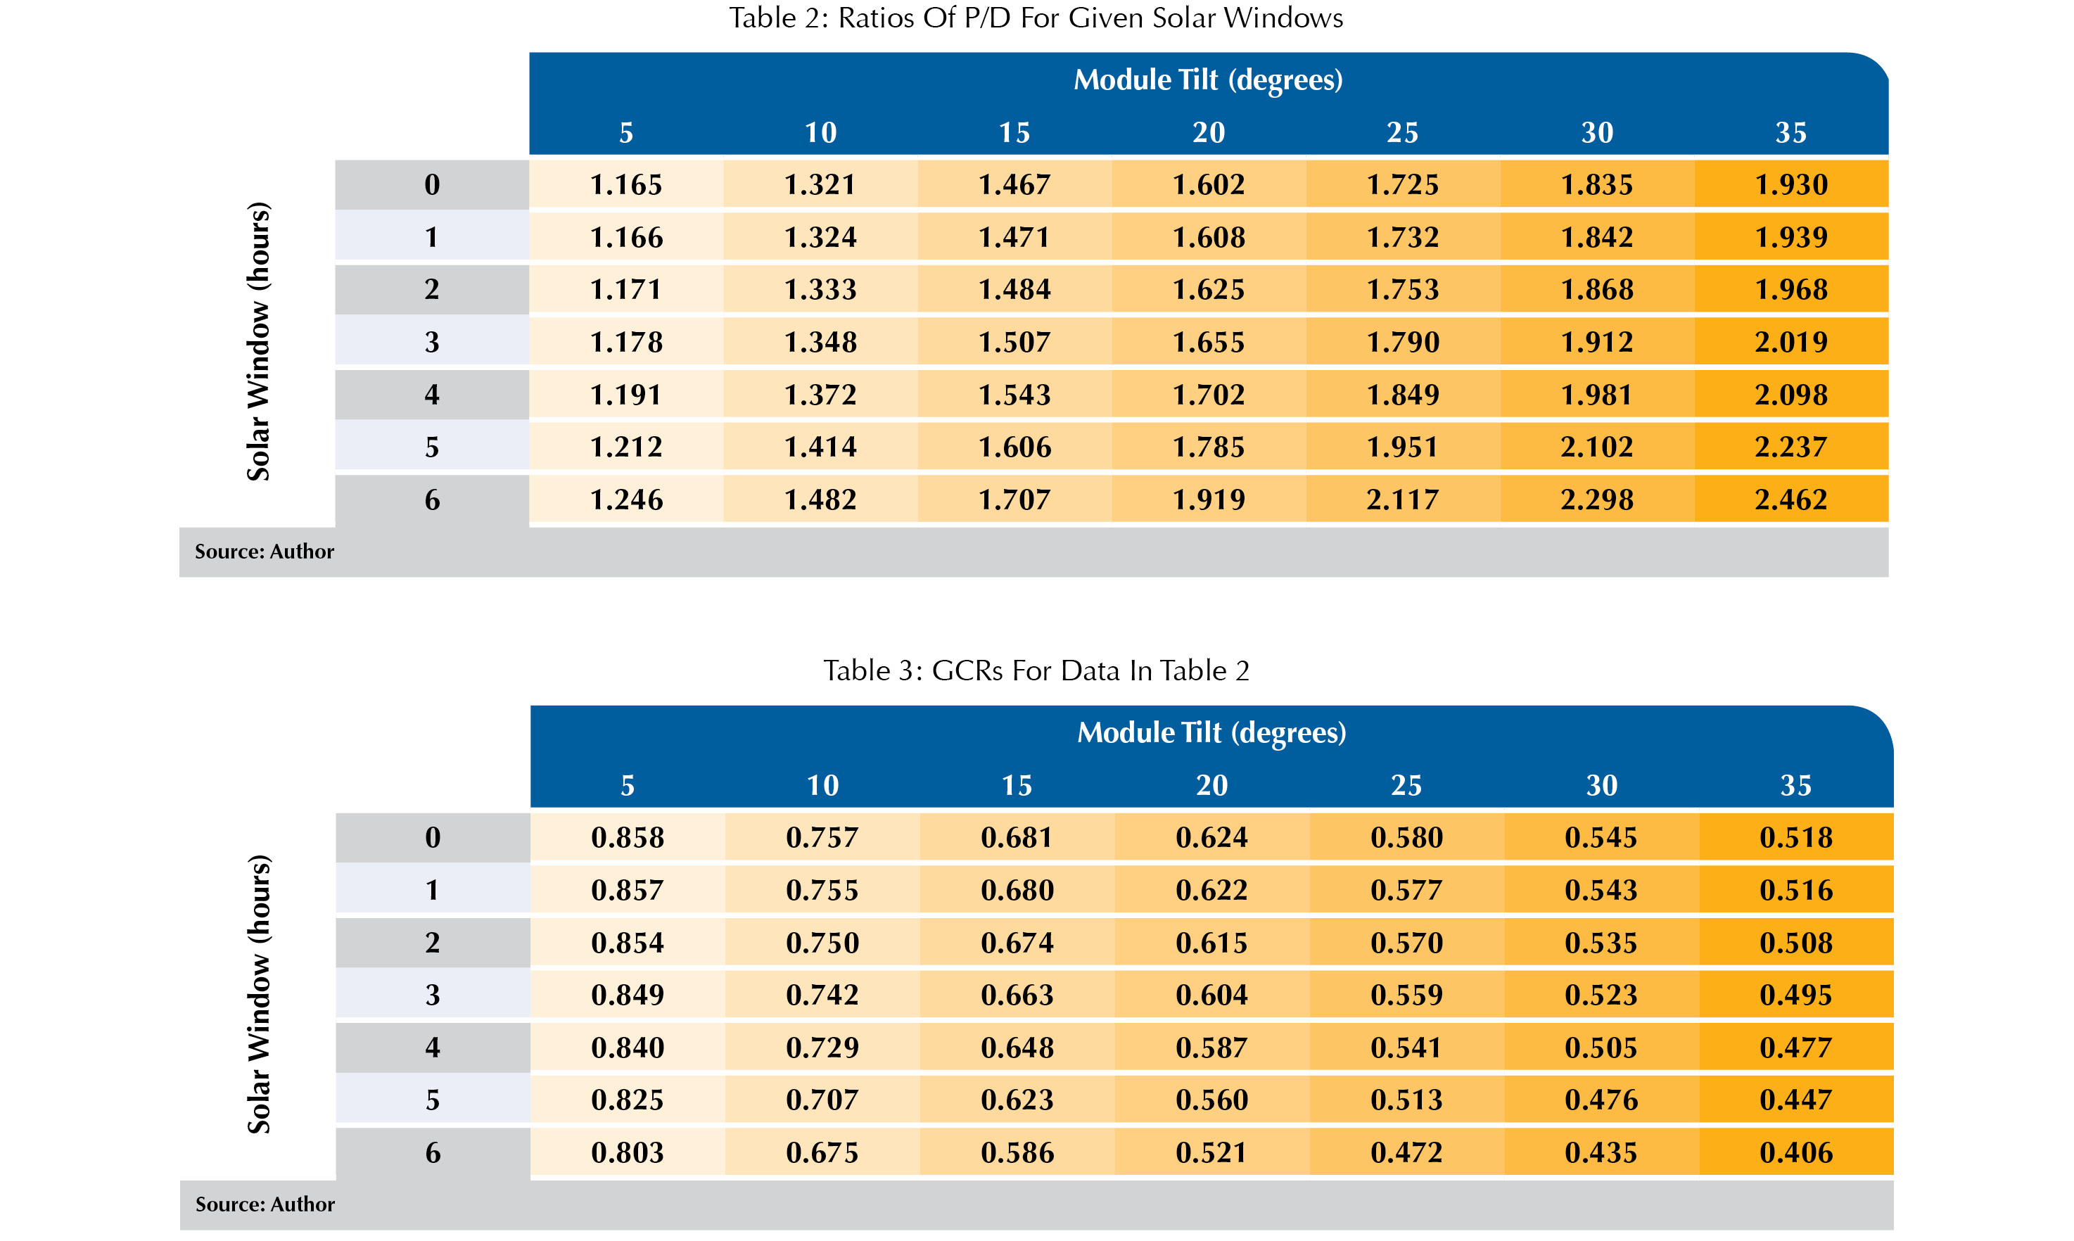Click the cell with value 1.165
2074x1241 pixels.
625,185
